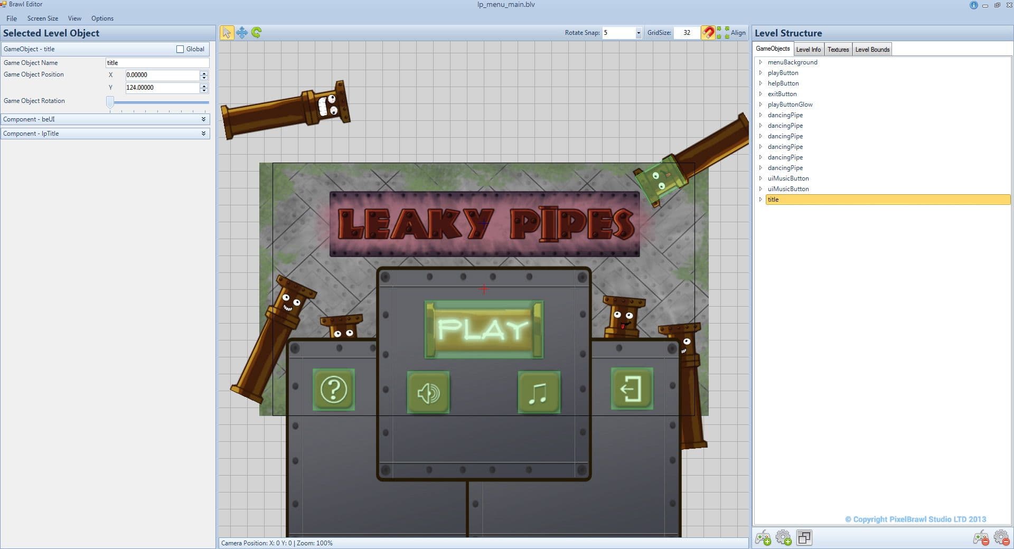Expand the menuBackground tree node arrow
The image size is (1014, 549).
tap(760, 62)
